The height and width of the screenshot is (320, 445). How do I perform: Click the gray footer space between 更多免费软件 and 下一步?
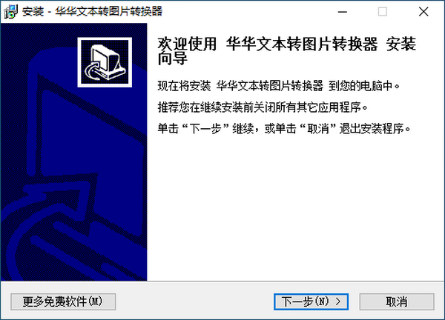point(194,301)
